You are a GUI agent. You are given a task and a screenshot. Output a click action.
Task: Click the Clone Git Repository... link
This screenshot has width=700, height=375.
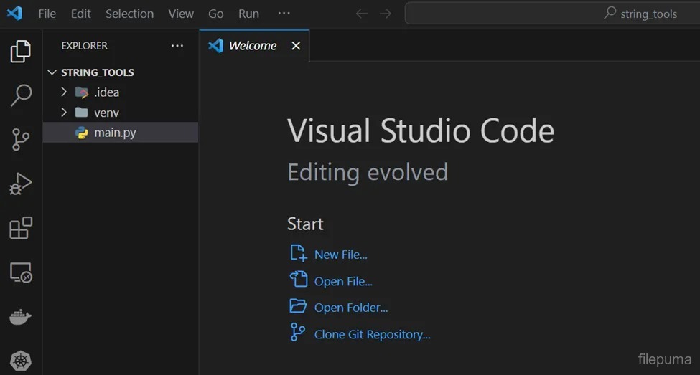pos(373,334)
